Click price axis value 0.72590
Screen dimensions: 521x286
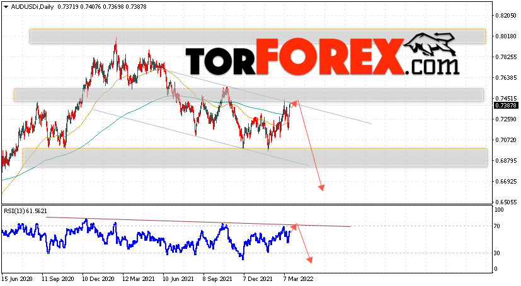click(506, 119)
